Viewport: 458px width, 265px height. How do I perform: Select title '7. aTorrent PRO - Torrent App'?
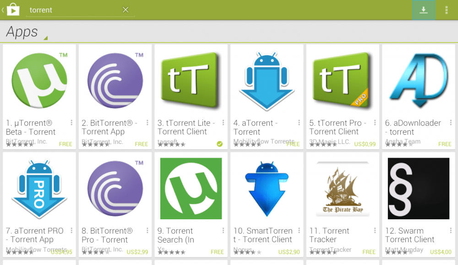point(34,235)
